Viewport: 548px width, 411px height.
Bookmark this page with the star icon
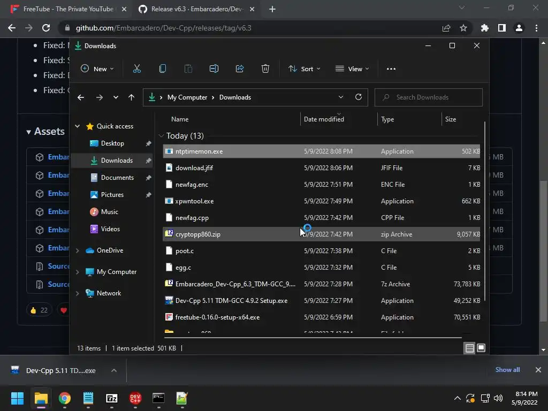pos(463,28)
